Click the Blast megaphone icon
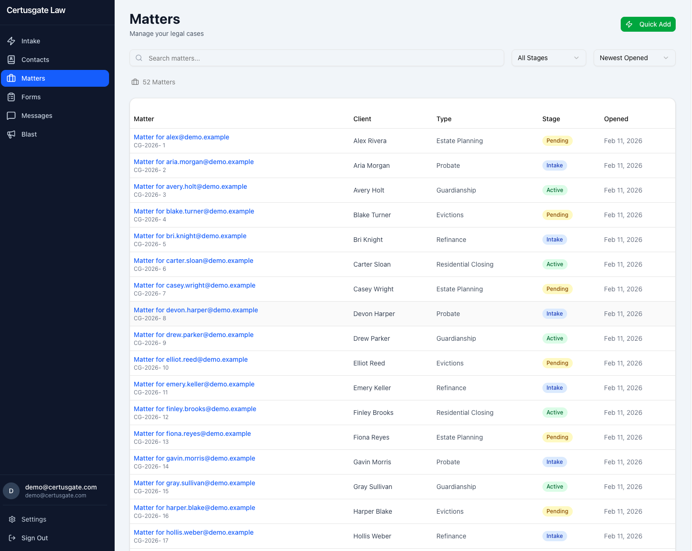The image size is (692, 551). pos(11,134)
